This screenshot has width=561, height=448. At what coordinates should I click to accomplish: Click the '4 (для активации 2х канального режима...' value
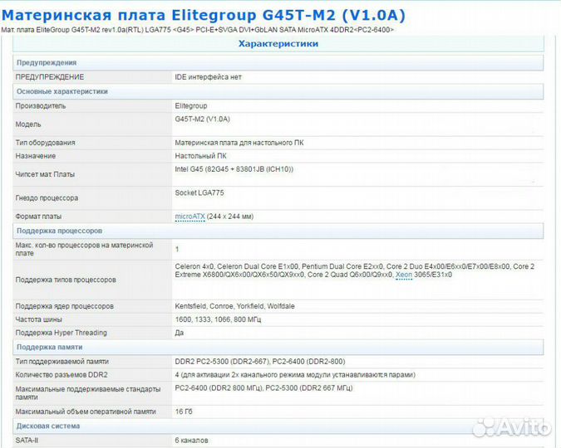click(295, 375)
